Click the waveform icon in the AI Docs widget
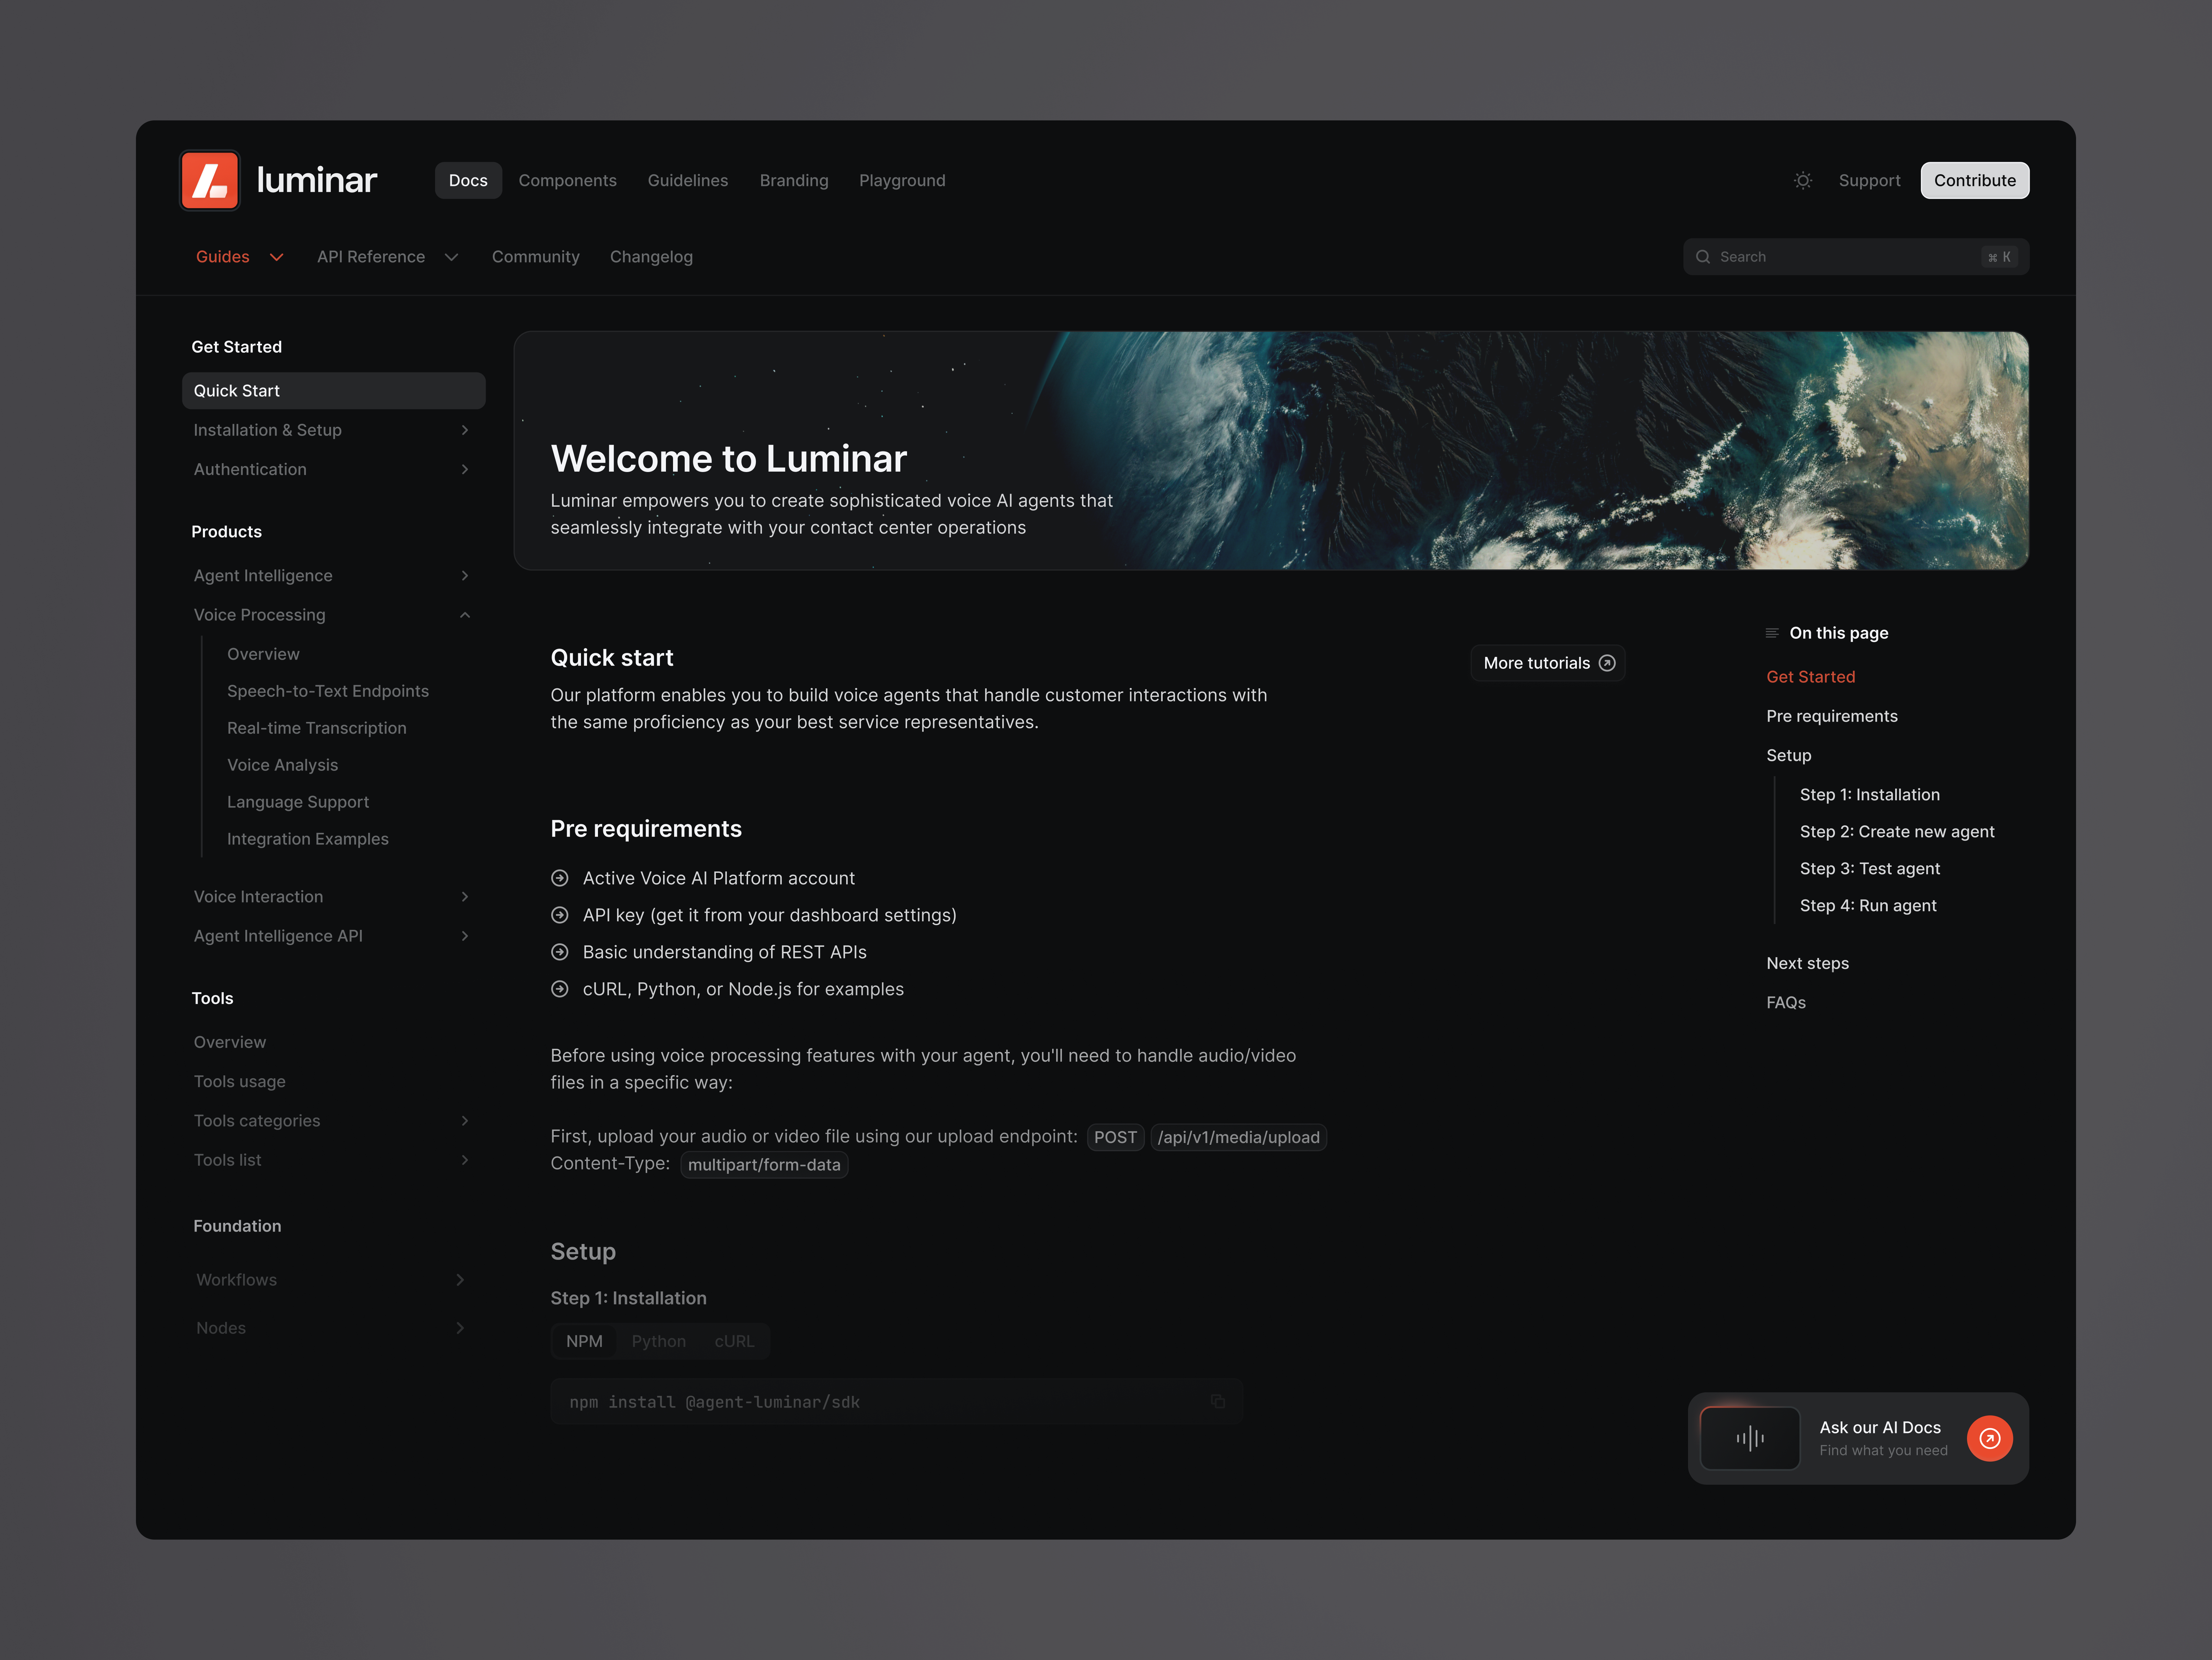 tap(1750, 1438)
